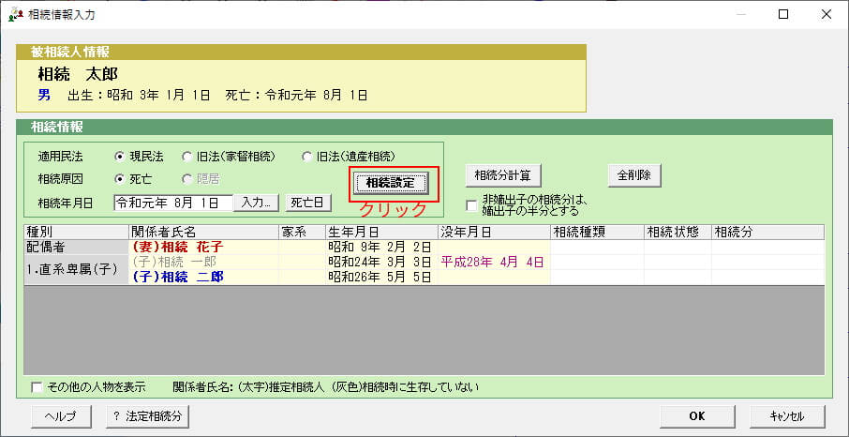Click the 相続状態 column header
The height and width of the screenshot is (437, 849).
(678, 232)
